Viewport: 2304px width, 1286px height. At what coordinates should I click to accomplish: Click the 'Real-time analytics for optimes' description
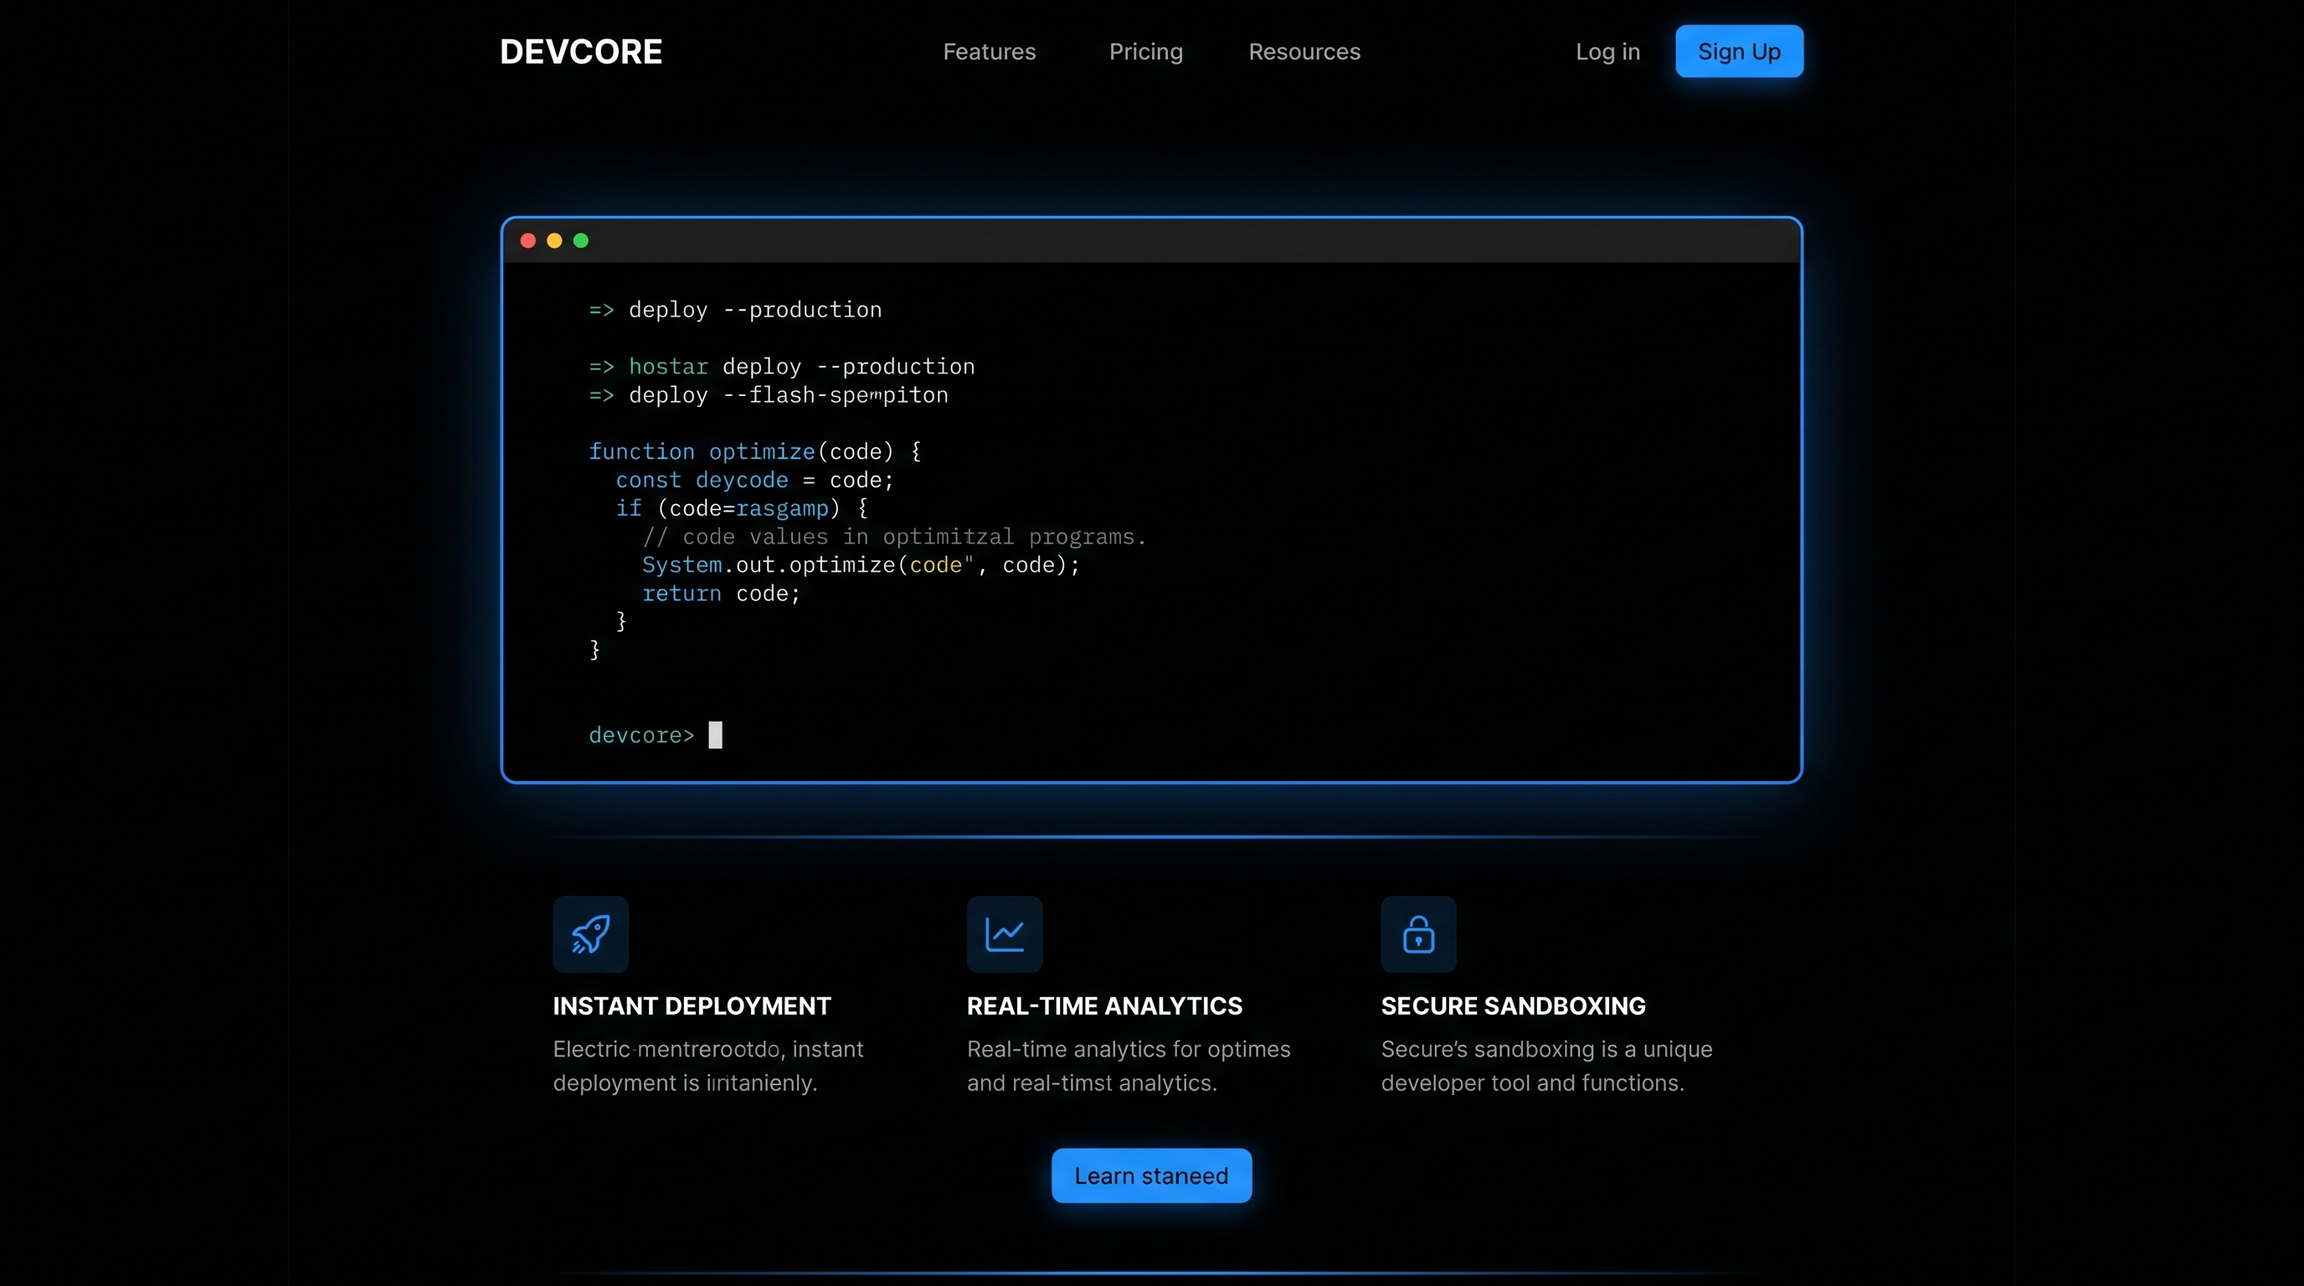[x=1129, y=1049]
